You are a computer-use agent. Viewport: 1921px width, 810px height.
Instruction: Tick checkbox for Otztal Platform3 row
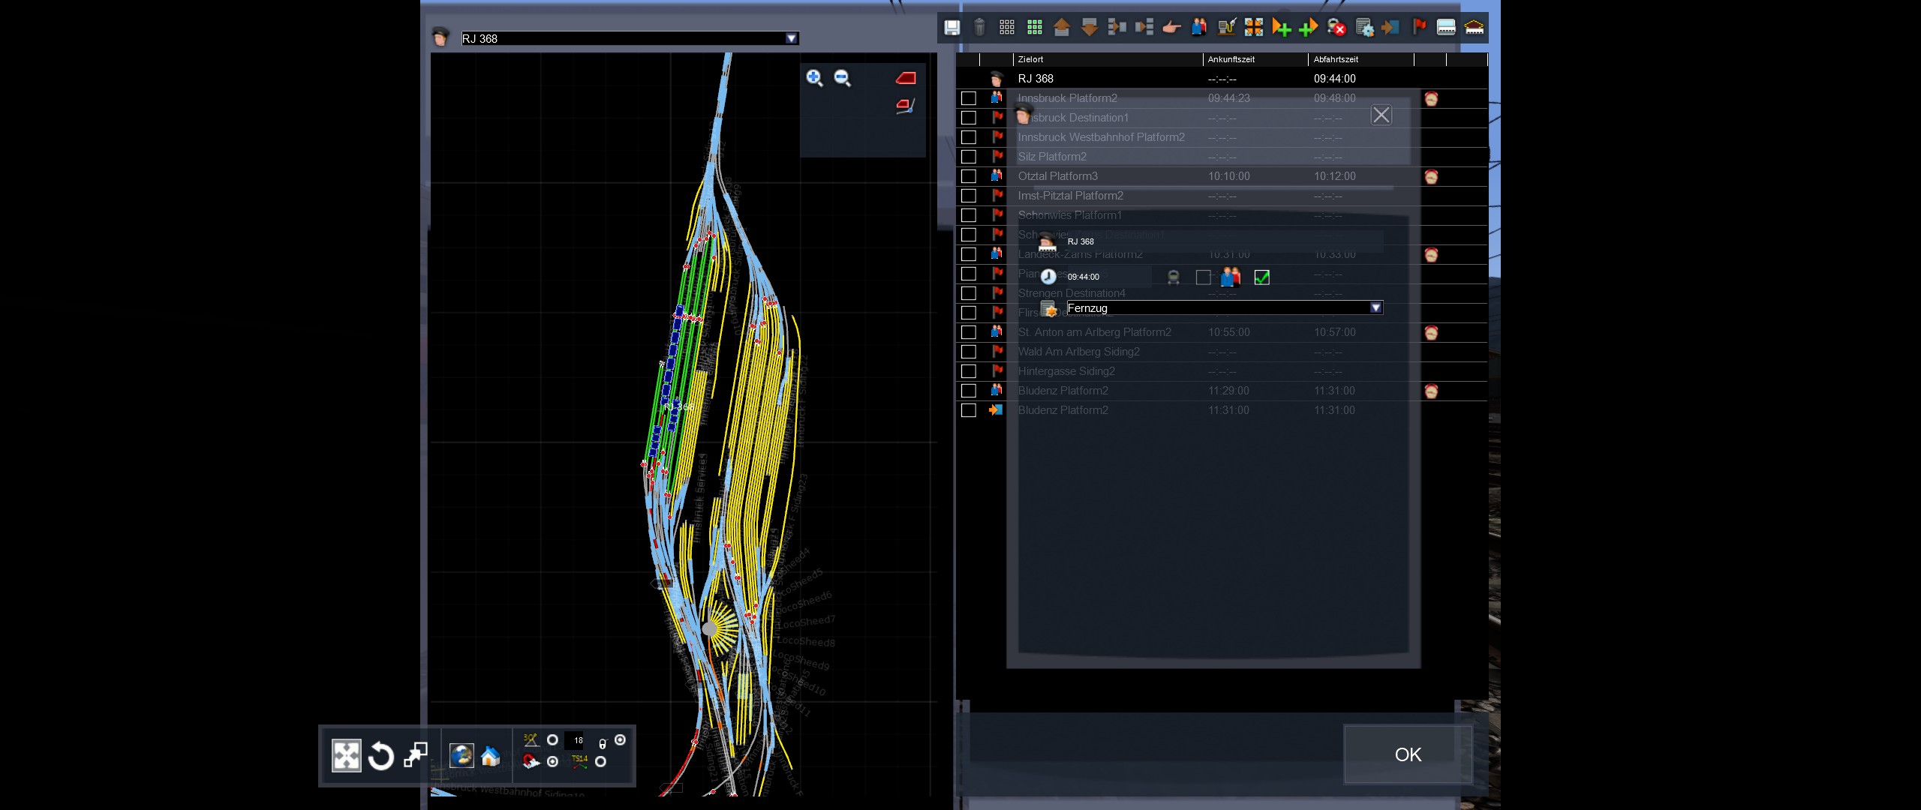pyautogui.click(x=969, y=176)
